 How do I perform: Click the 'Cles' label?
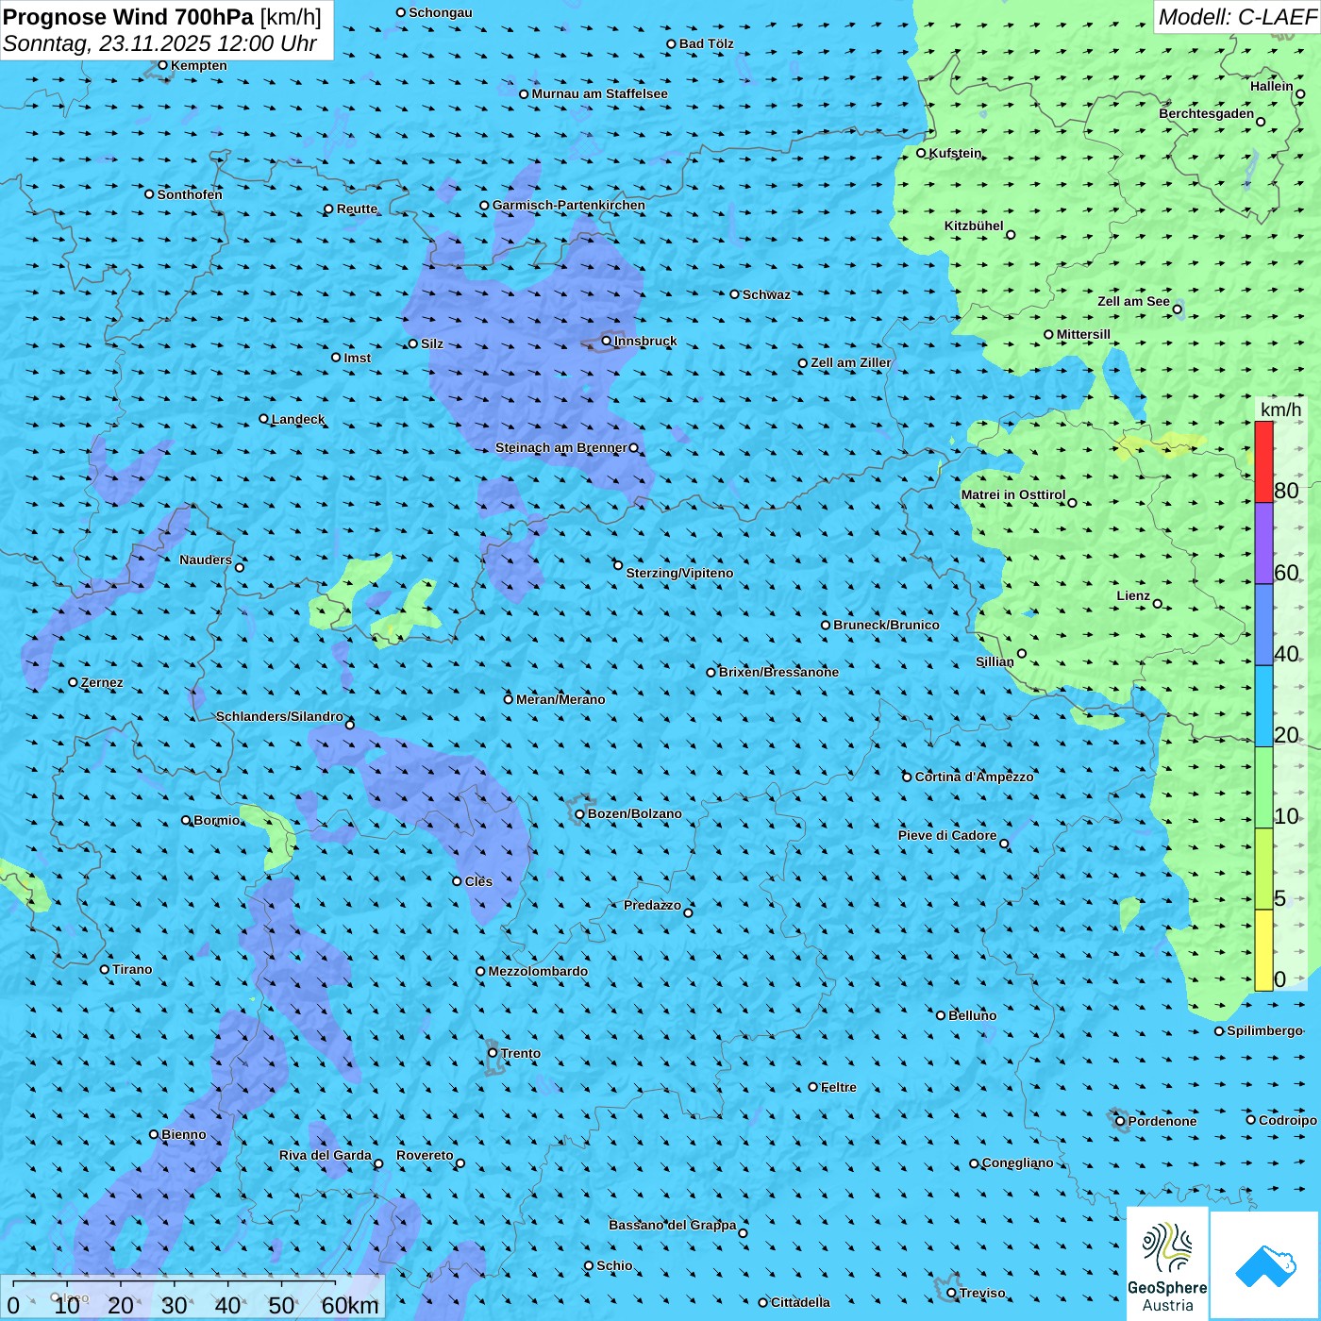[x=478, y=881]
